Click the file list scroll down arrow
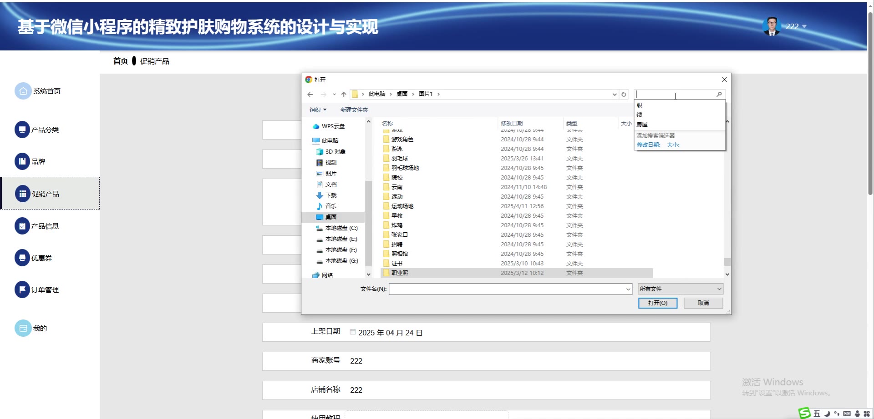 [727, 274]
